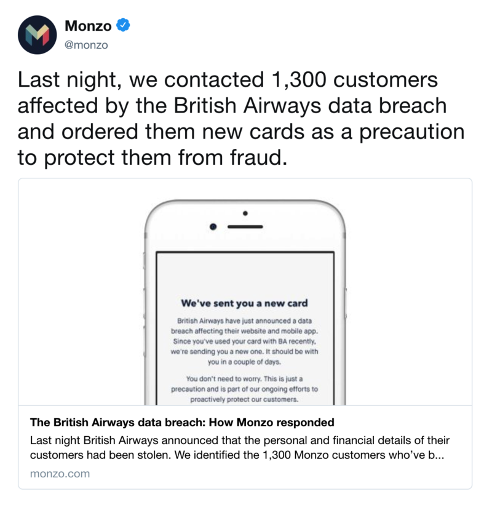Viewport: 492px width, 505px height.
Task: Select the tweet text line starting "Last night, we contacted"
Action: click(x=228, y=79)
